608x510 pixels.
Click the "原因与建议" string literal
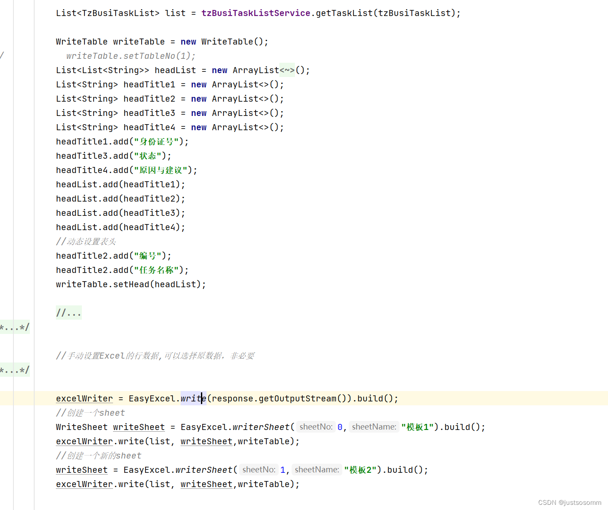pos(161,170)
